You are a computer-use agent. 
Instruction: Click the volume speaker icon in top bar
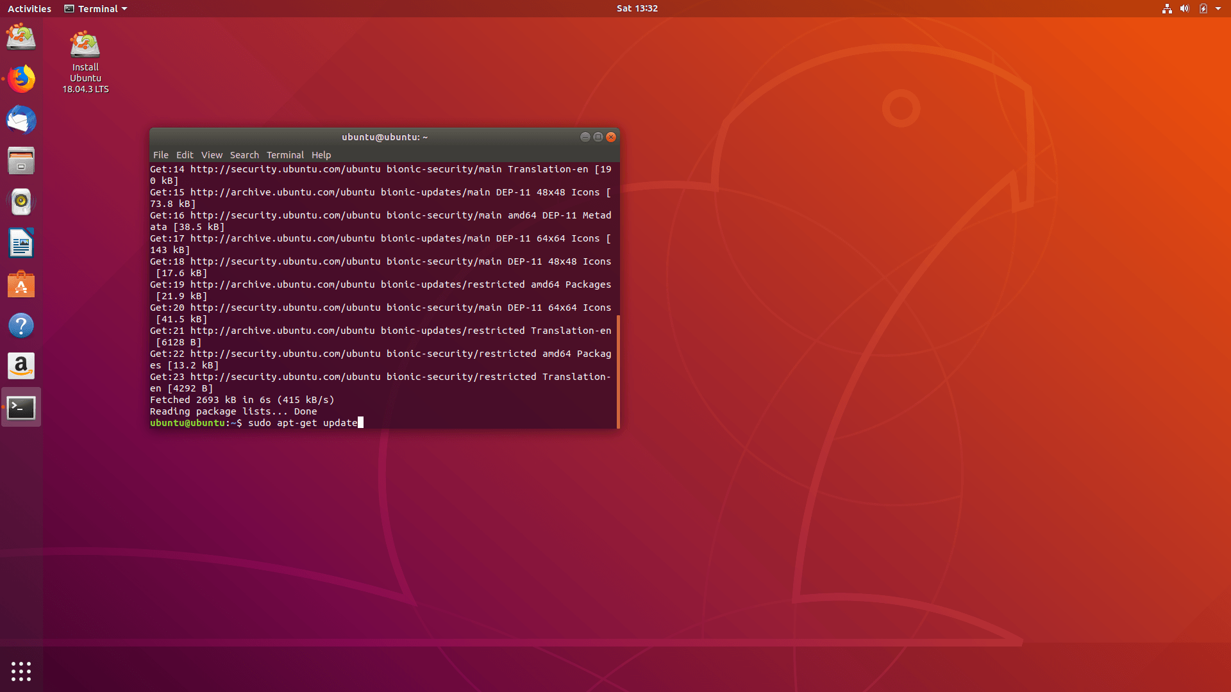pyautogui.click(x=1184, y=9)
